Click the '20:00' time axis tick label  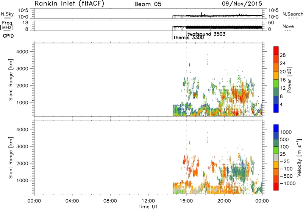click(x=224, y=201)
